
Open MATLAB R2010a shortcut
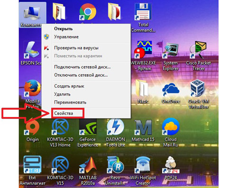(x=88, y=165)
